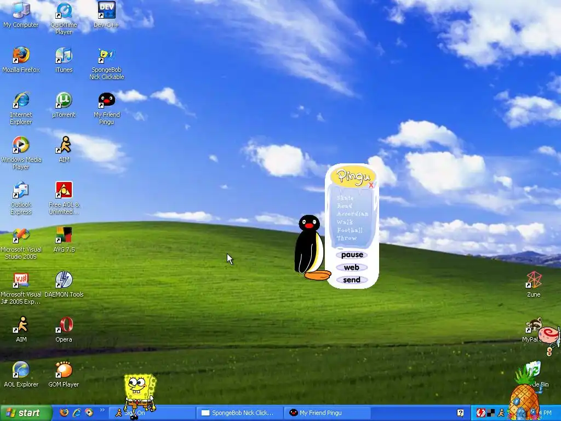Select the Opera browser desktop icon

64,329
